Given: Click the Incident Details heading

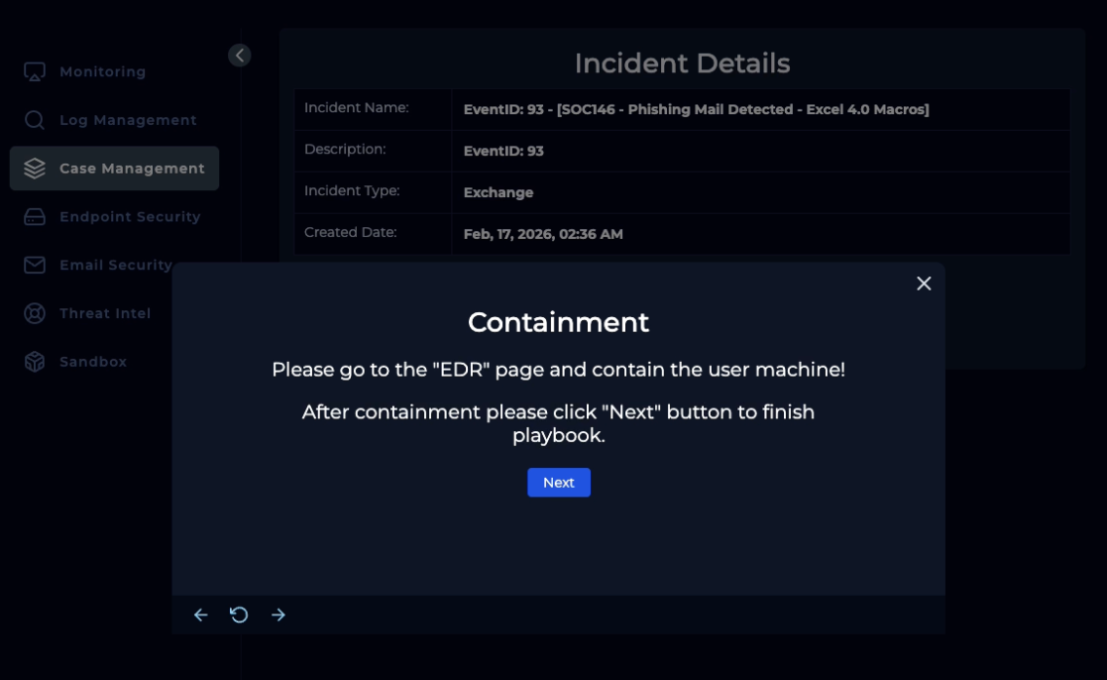Looking at the screenshot, I should (682, 63).
